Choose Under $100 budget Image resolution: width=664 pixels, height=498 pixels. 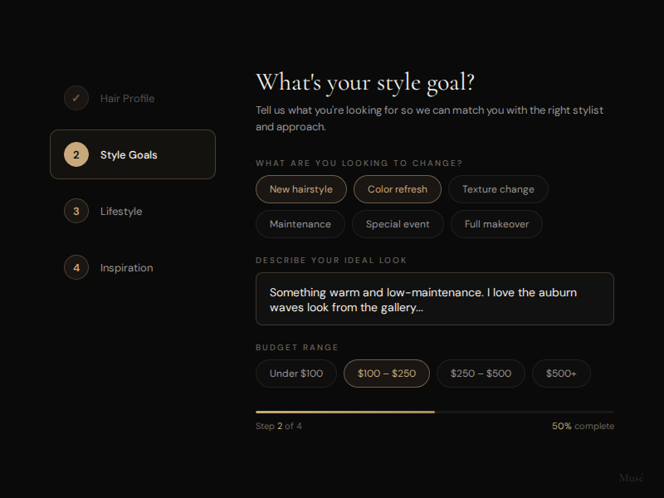(x=296, y=373)
